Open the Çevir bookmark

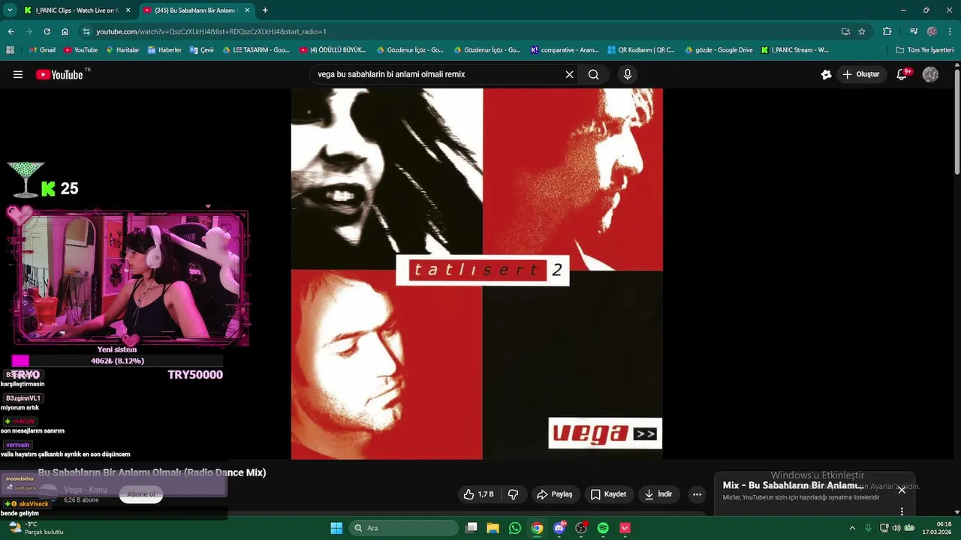point(202,50)
